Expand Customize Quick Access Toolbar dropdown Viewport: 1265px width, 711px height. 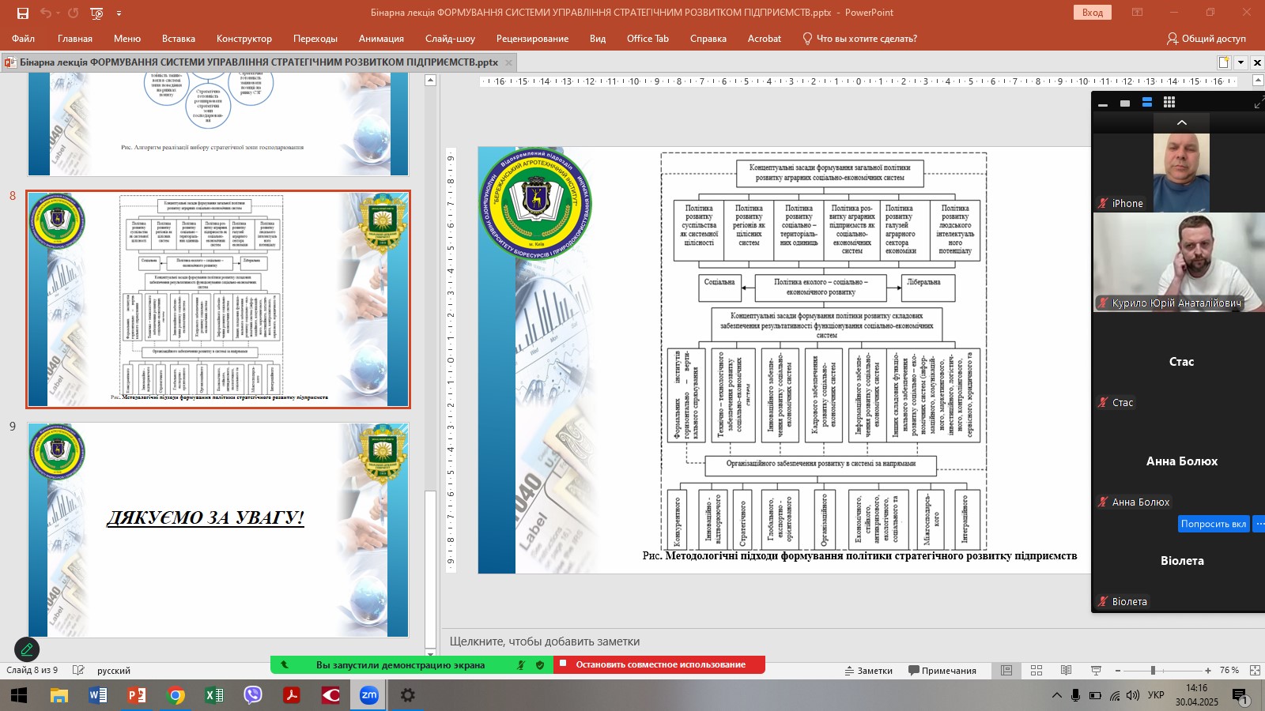pyautogui.click(x=119, y=13)
